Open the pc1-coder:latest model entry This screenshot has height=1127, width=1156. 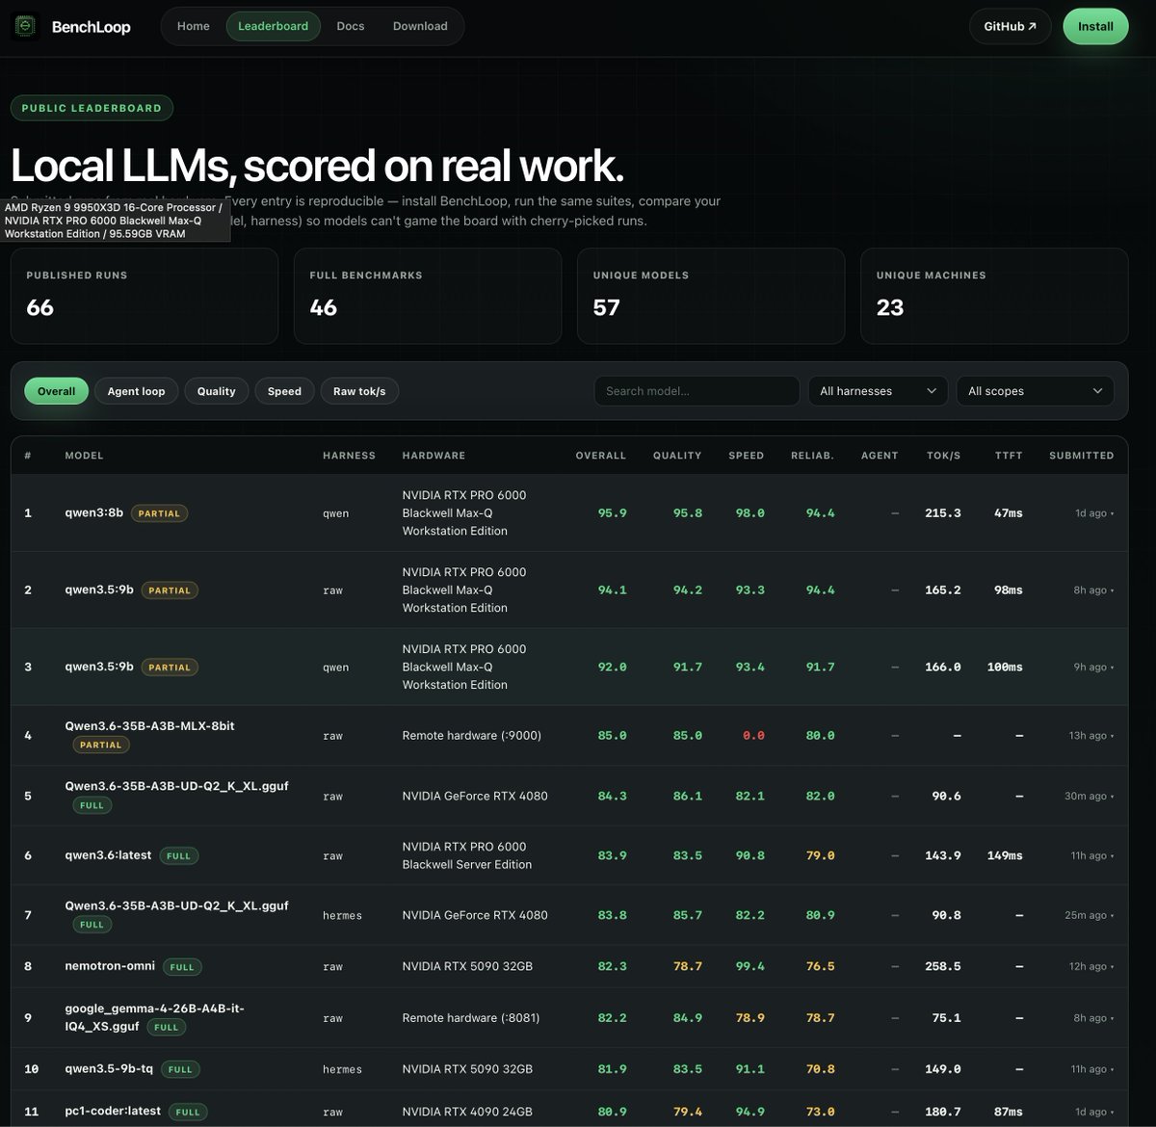point(113,1111)
